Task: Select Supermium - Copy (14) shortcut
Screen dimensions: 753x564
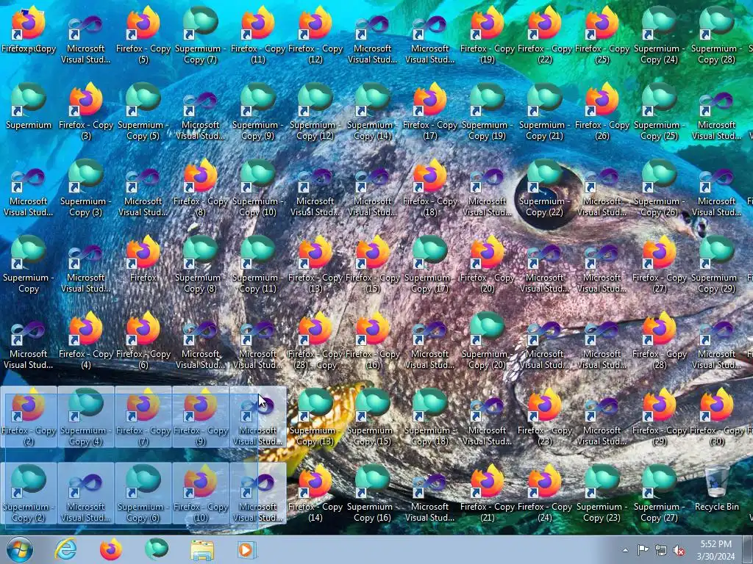Action: pos(372,112)
